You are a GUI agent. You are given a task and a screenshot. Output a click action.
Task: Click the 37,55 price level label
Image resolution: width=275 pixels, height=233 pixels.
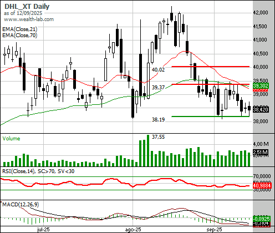(x=158, y=137)
